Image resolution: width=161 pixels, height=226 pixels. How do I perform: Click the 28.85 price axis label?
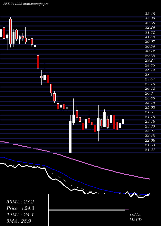click(x=150, y=65)
